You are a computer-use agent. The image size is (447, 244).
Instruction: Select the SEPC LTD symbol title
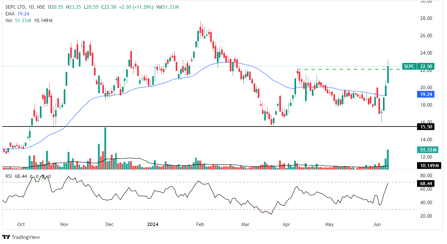click(15, 7)
